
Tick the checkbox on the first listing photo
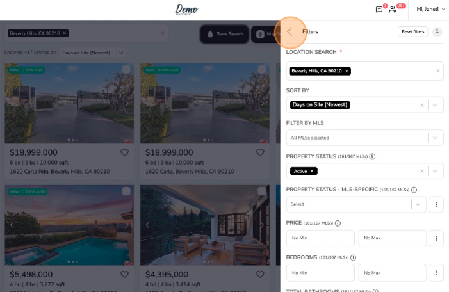pos(126,69)
